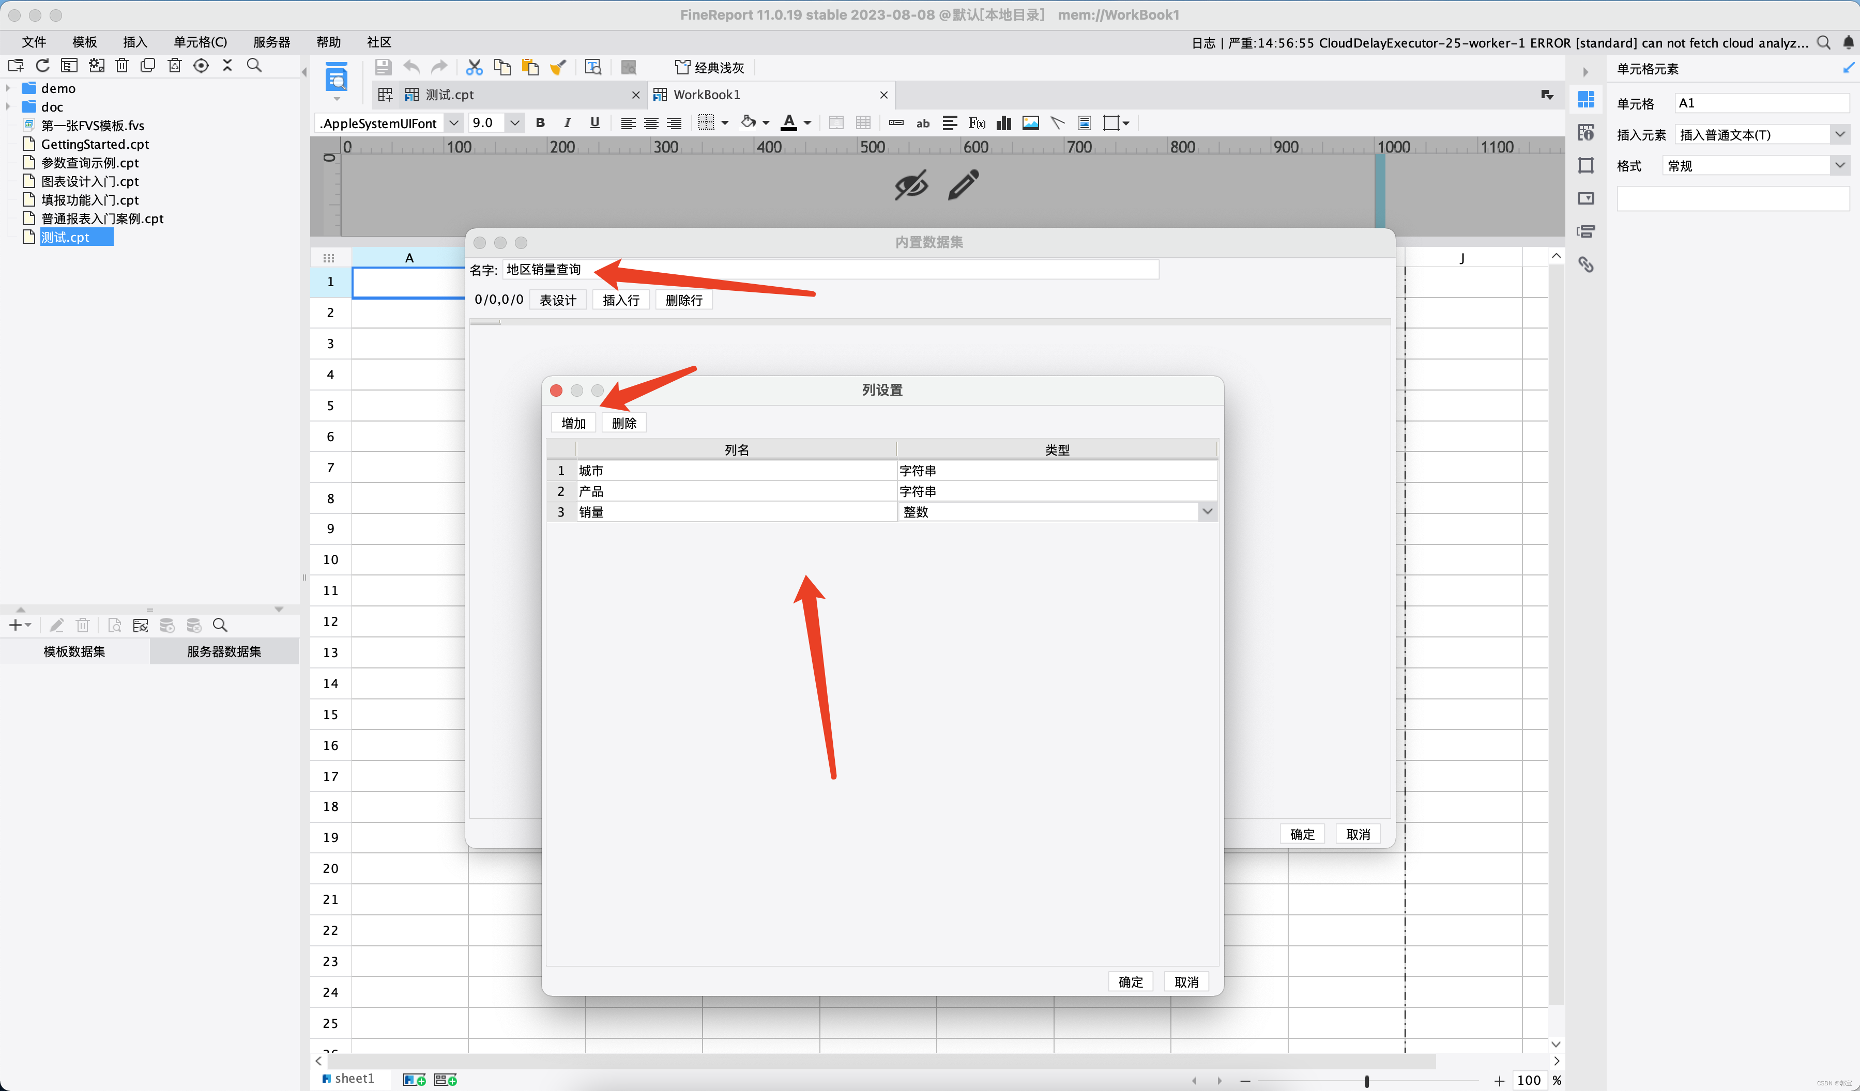The image size is (1860, 1091).
Task: Click the format painter brush icon
Action: point(558,67)
